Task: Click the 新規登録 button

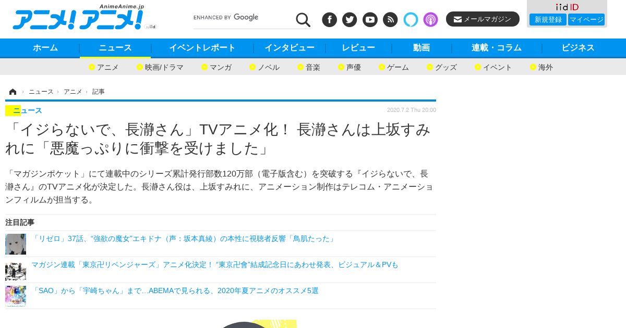Action: [x=548, y=20]
